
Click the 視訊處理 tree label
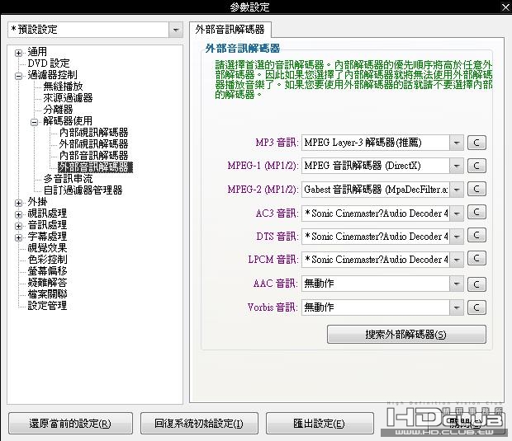(47, 213)
